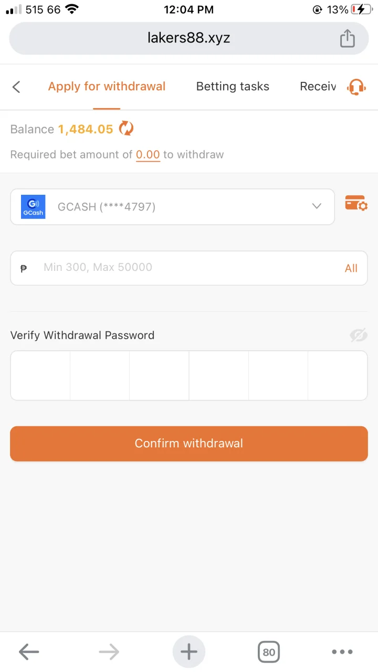Open the browser more options ellipsis
Screen dimensions: 378x672
coord(342,652)
